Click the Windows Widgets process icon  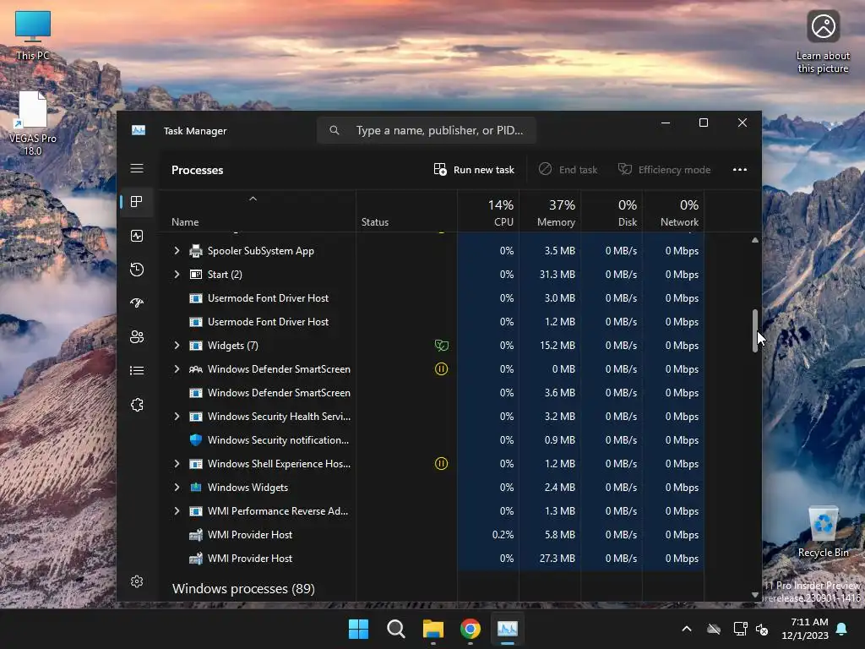[x=196, y=488]
